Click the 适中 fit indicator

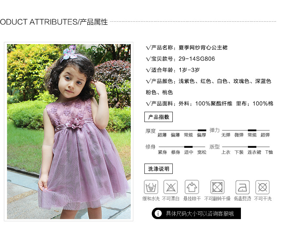(188, 147)
